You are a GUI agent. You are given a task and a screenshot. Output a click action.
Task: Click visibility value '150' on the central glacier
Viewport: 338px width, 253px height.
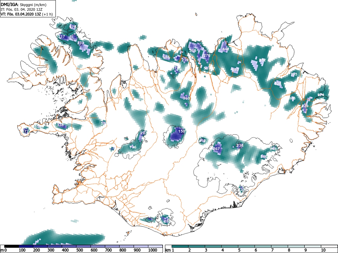click(x=182, y=131)
